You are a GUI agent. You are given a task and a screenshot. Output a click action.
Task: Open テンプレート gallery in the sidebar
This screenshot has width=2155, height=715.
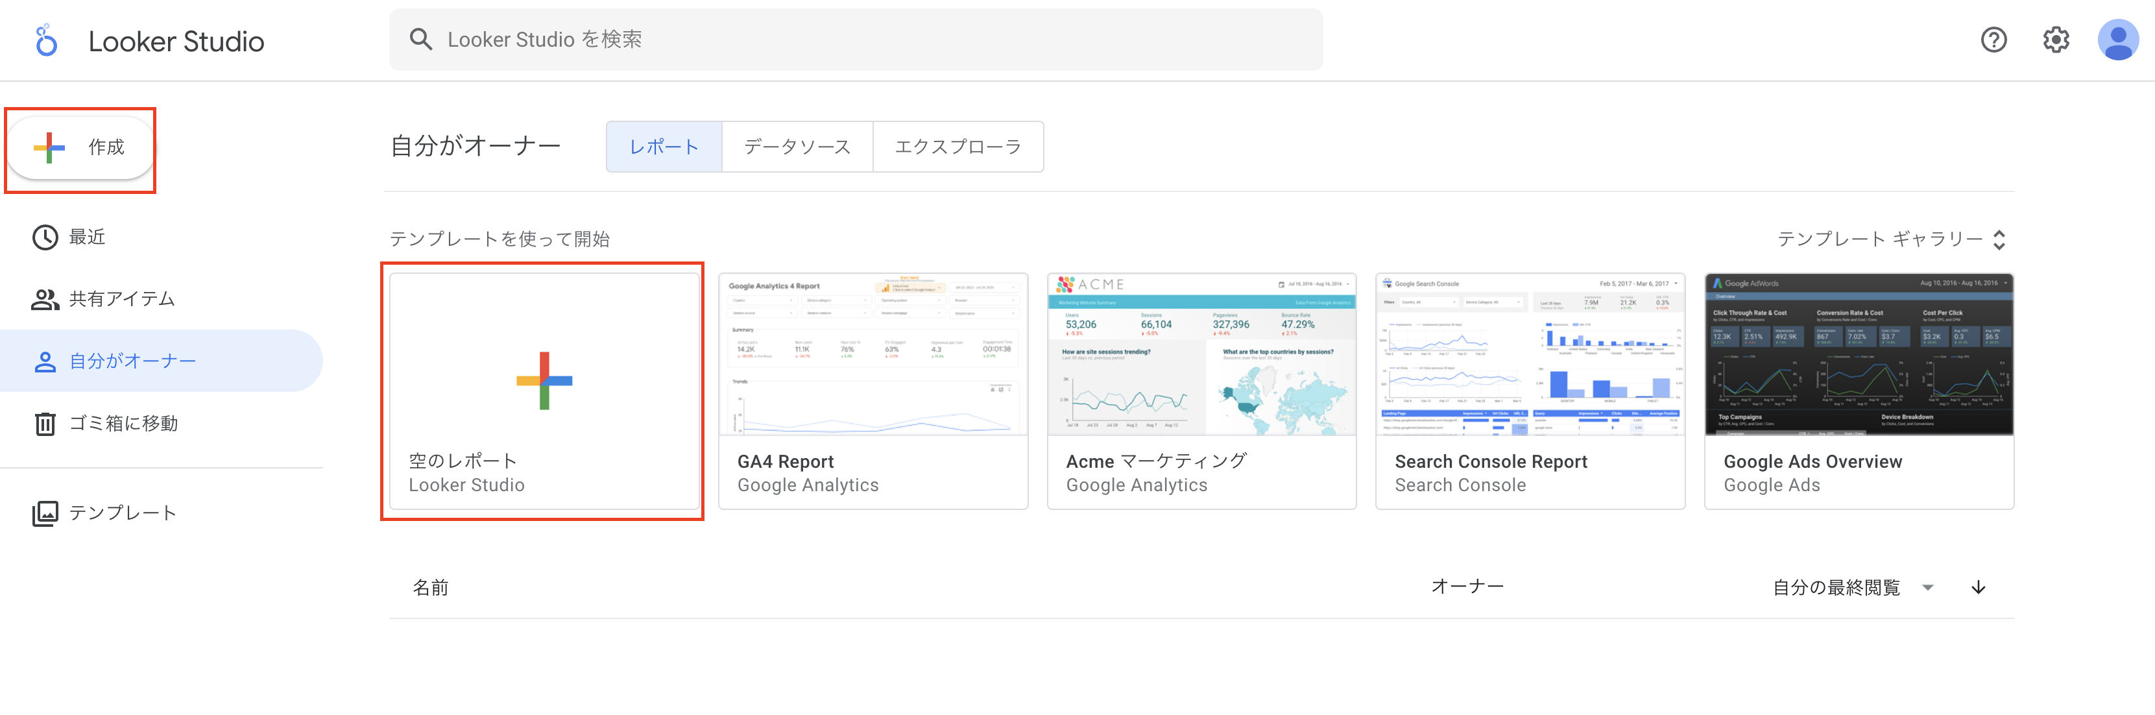122,513
